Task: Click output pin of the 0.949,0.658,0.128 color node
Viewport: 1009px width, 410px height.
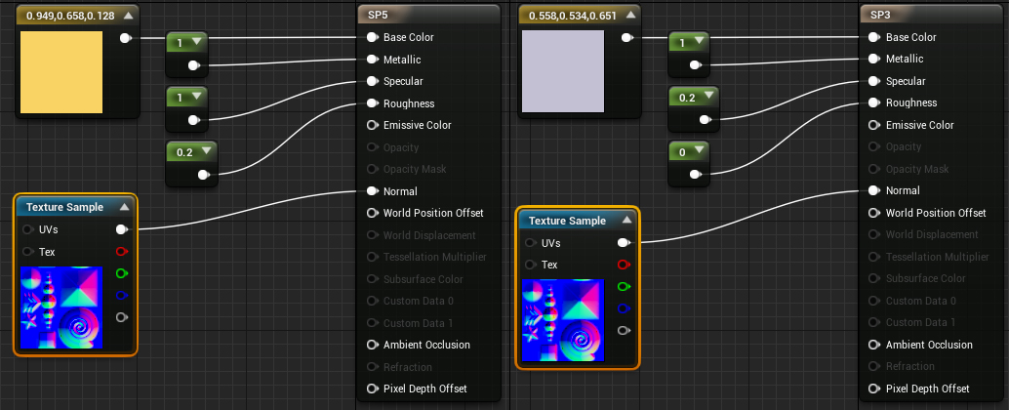Action: [x=126, y=38]
